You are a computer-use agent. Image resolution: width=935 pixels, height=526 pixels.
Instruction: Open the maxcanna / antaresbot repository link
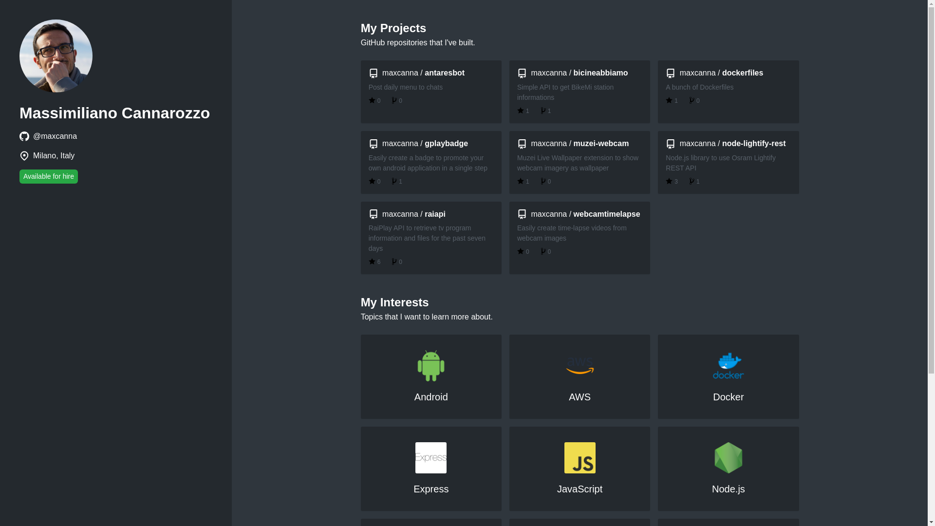coord(423,73)
